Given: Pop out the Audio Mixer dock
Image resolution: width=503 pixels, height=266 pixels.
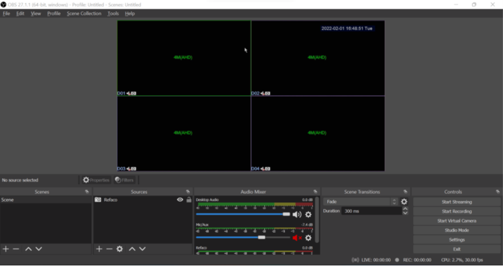Looking at the screenshot, I should coord(315,192).
